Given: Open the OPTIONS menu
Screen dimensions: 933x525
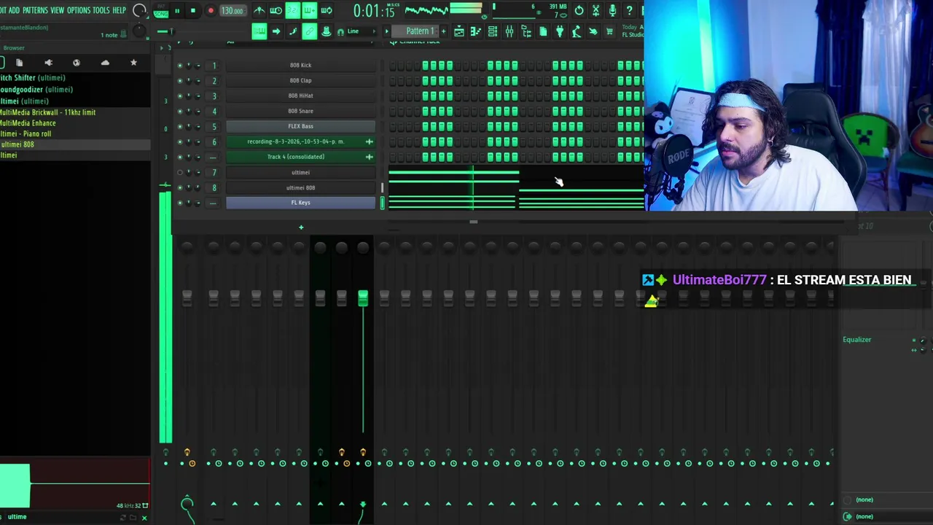Looking at the screenshot, I should 79,10.
